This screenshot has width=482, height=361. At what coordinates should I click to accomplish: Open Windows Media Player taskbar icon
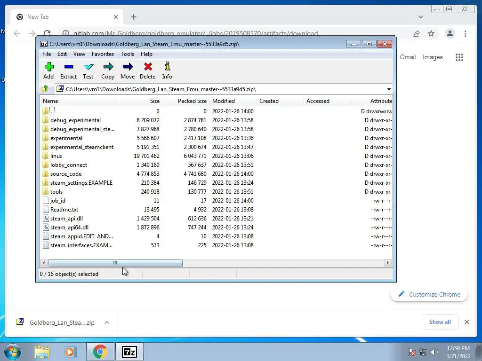tap(71, 352)
